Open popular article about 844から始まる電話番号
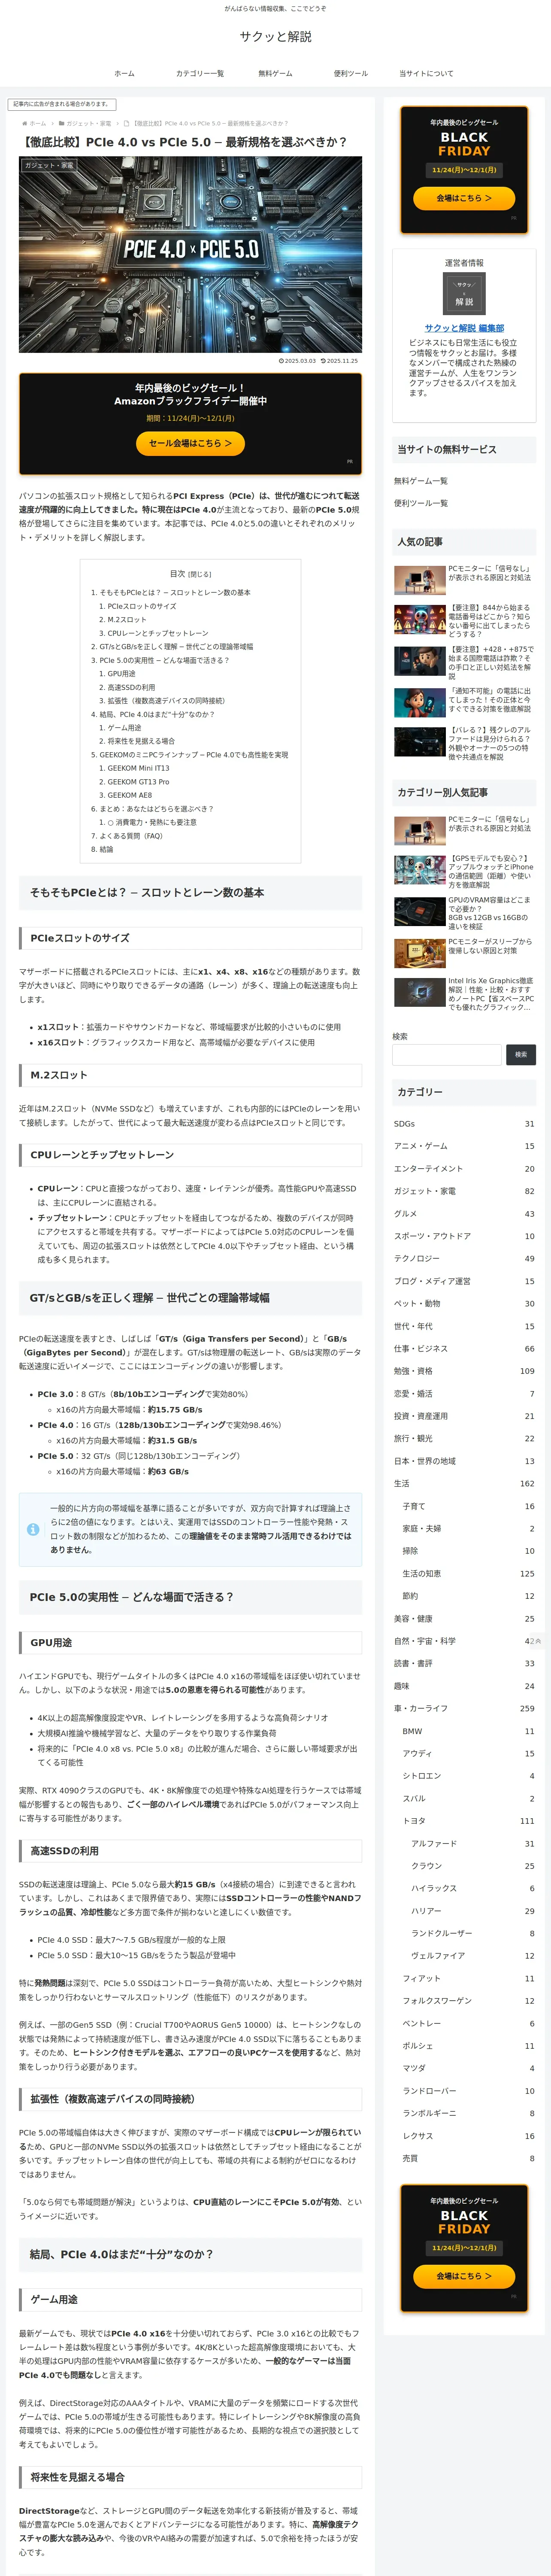551x2576 pixels. [464, 620]
